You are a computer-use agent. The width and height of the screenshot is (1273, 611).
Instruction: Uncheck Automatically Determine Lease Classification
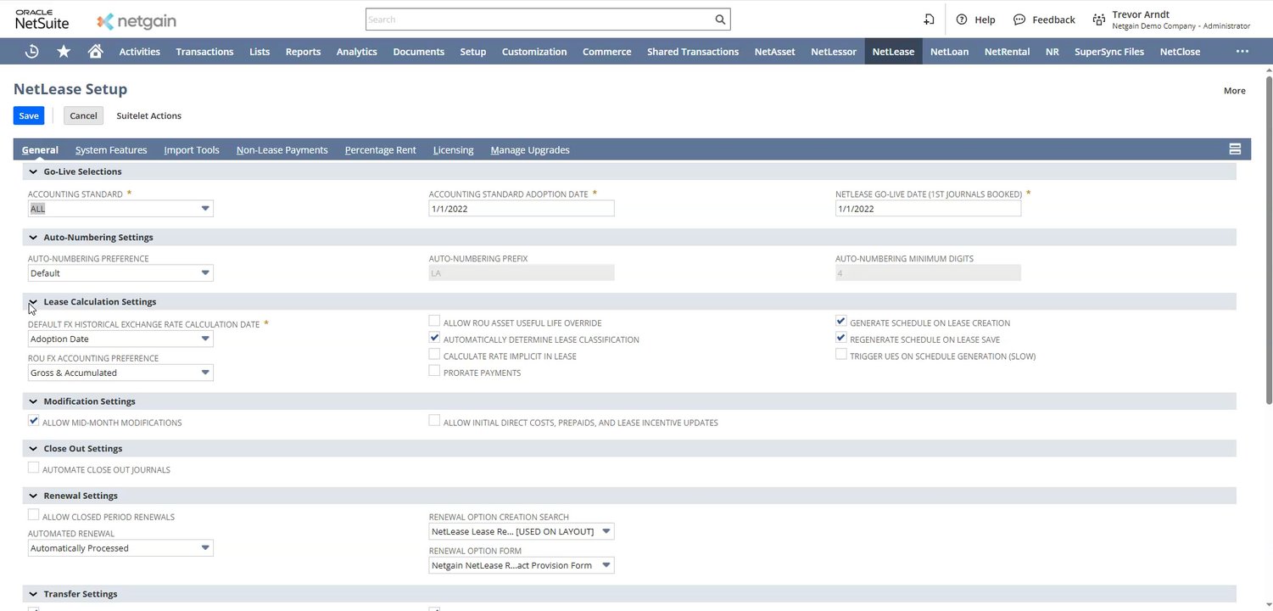click(434, 338)
